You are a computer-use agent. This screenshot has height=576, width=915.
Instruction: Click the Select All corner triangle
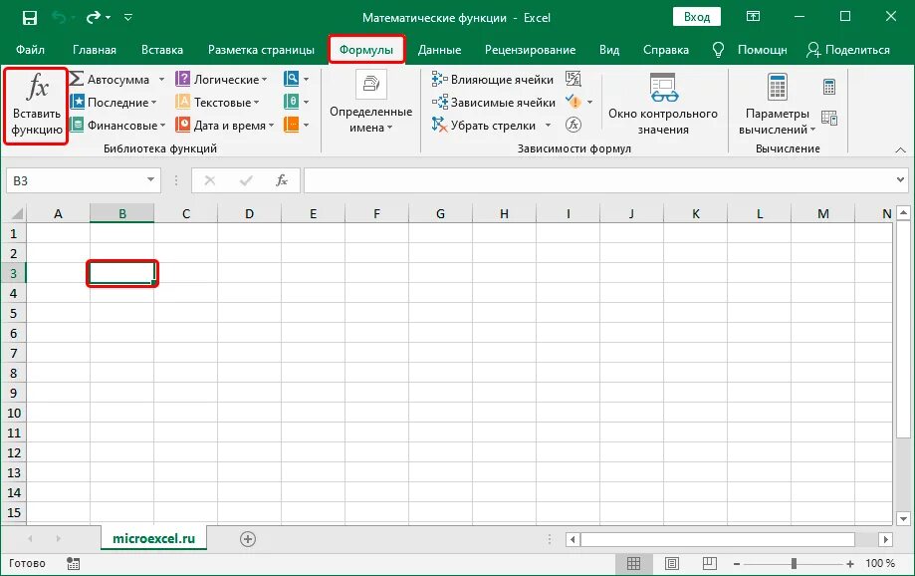tap(17, 214)
